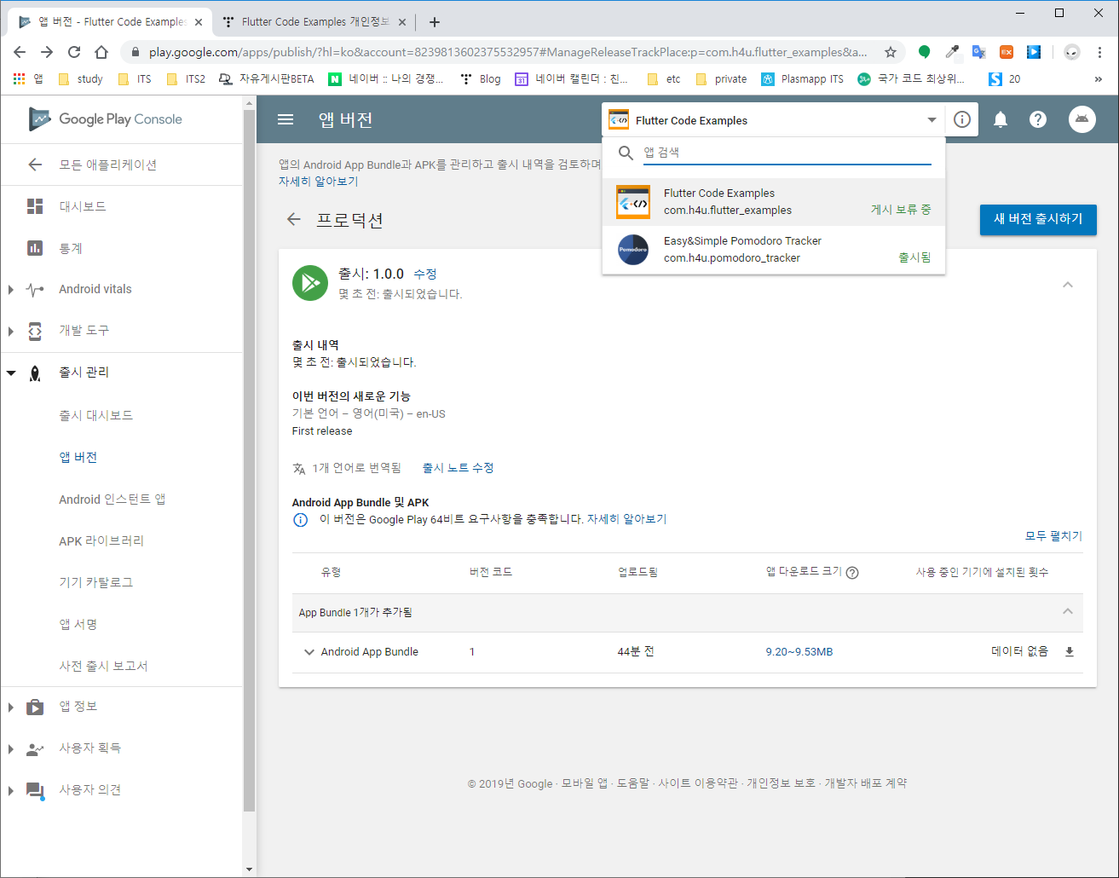This screenshot has width=1119, height=878.
Task: Open 출시 대시보드 in sidebar
Action: pyautogui.click(x=95, y=415)
